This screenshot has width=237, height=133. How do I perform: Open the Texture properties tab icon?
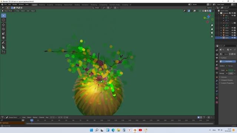coord(217,102)
